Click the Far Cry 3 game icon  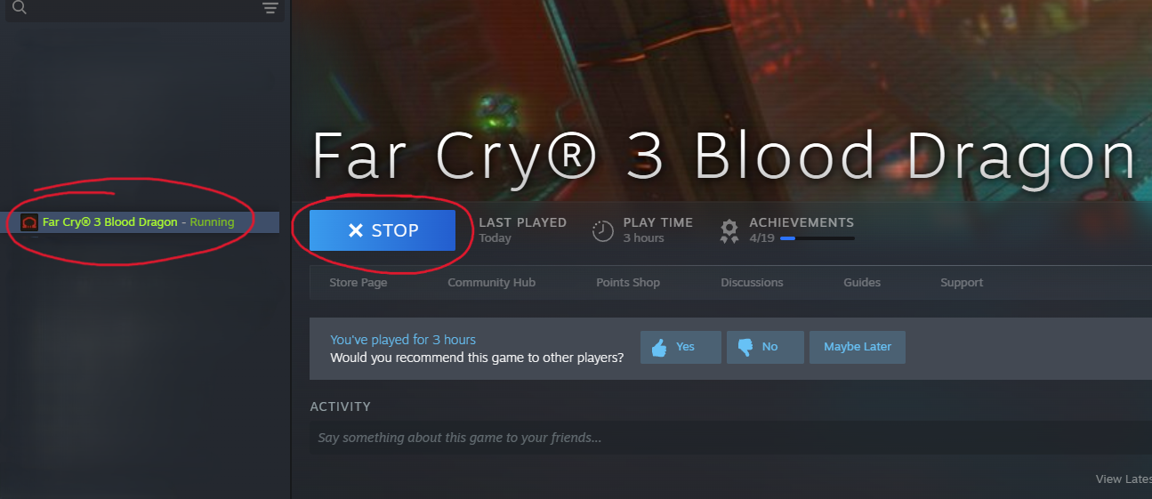coord(29,222)
